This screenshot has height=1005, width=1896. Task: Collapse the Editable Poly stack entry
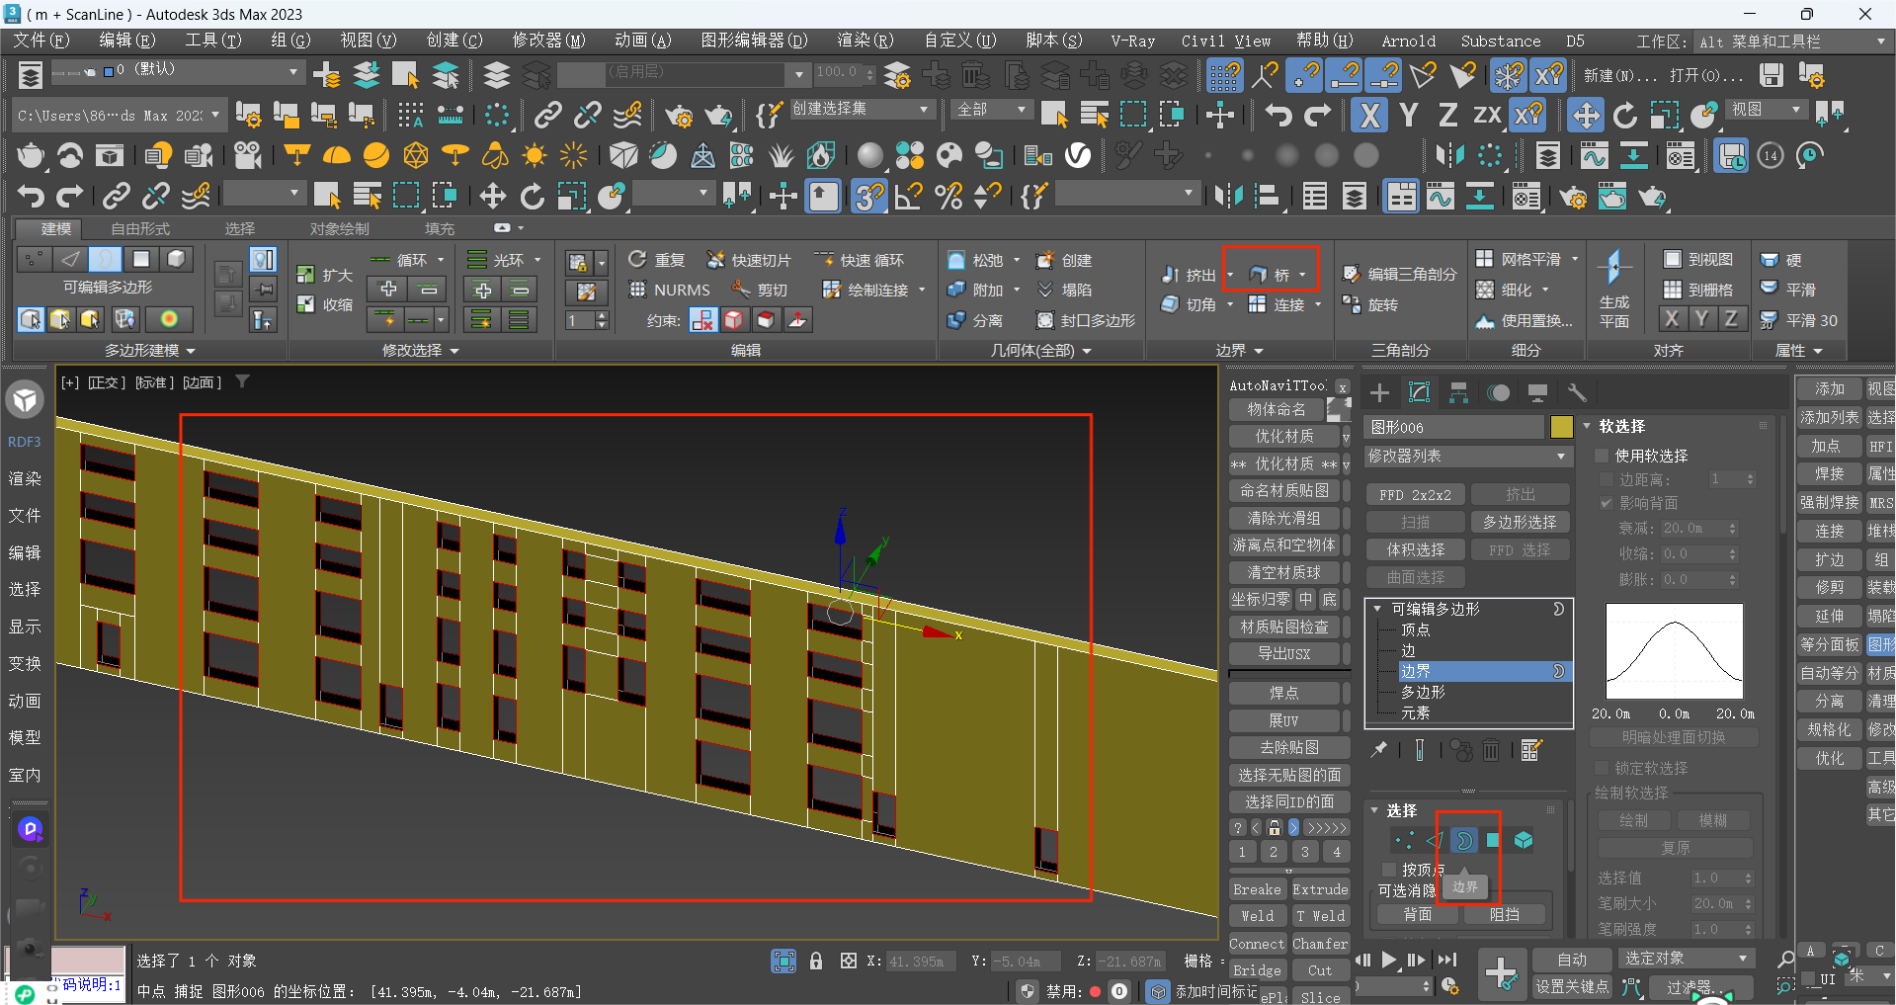point(1377,609)
